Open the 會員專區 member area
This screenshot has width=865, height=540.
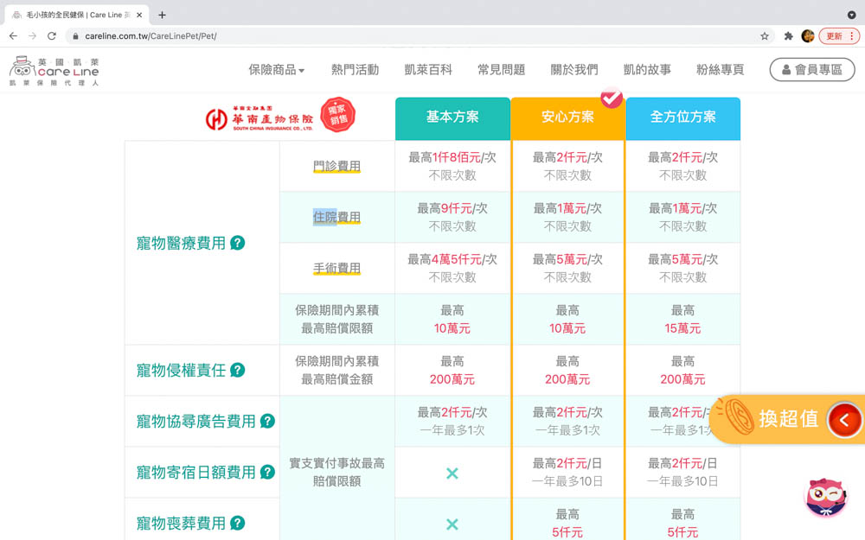811,69
